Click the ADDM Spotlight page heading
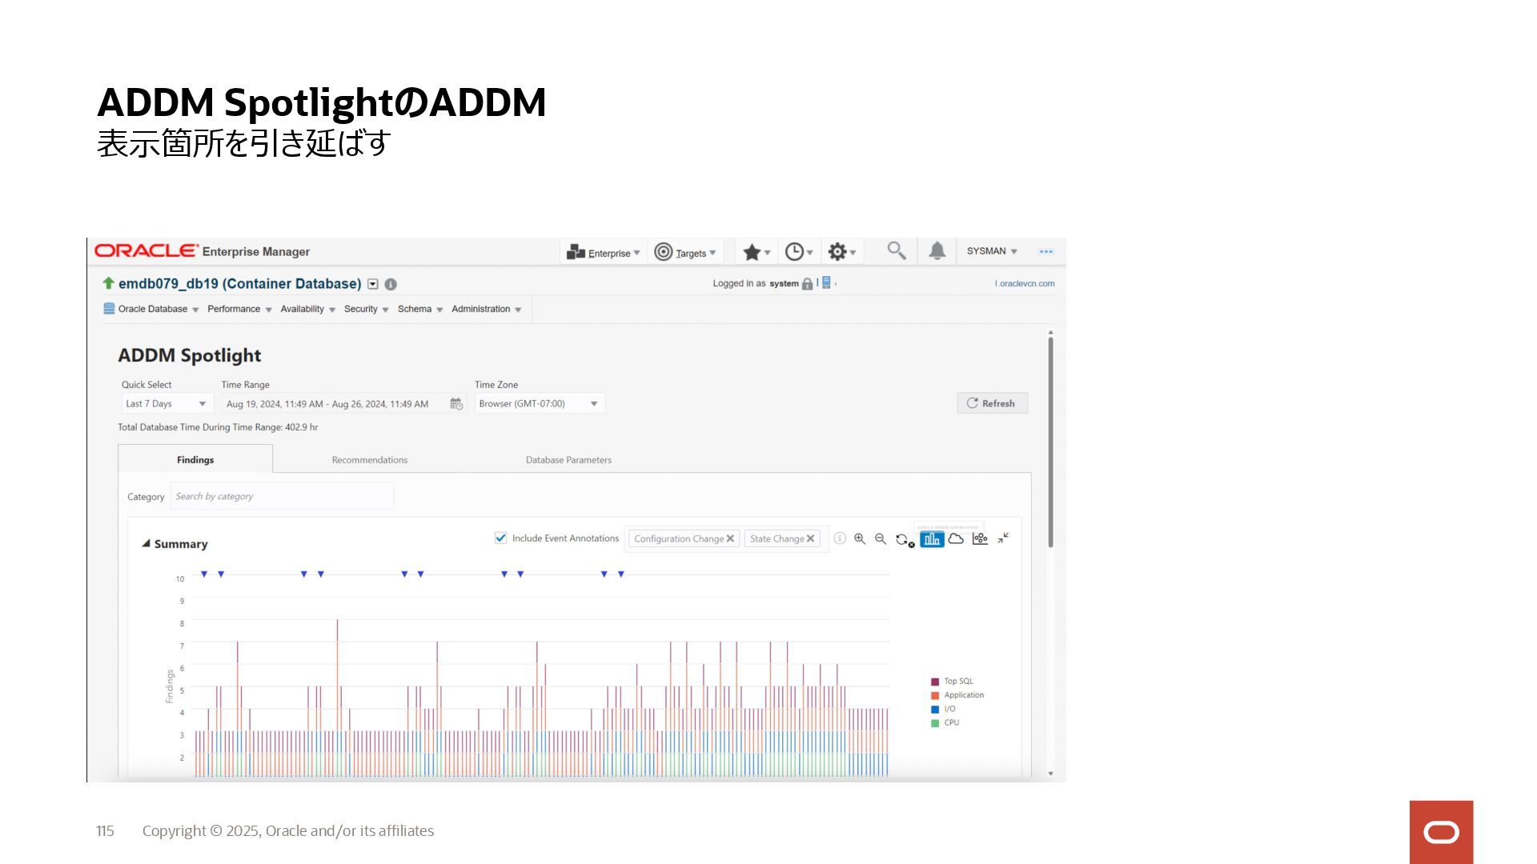Screen dimensions: 1537x864 pyautogui.click(x=190, y=355)
